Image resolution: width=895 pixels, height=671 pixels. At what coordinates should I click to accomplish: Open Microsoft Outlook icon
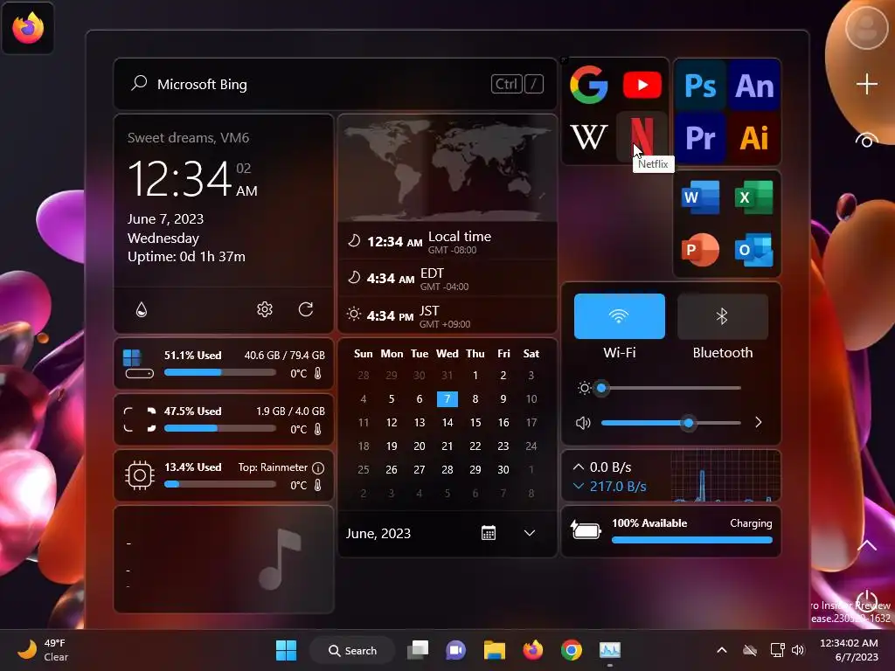754,250
